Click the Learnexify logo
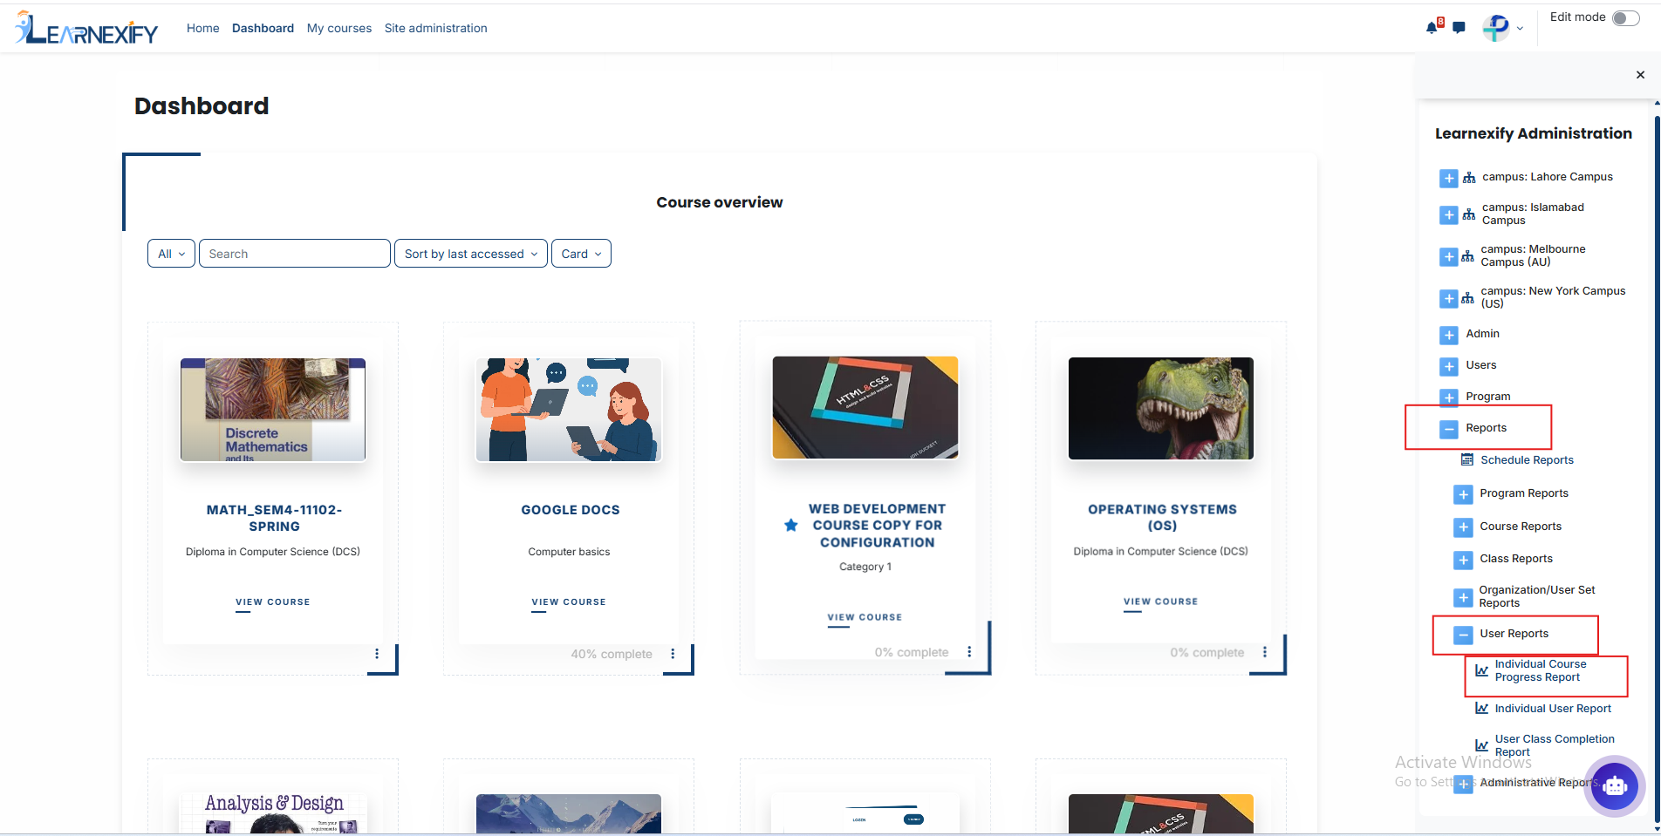This screenshot has height=836, width=1661. coord(86,28)
